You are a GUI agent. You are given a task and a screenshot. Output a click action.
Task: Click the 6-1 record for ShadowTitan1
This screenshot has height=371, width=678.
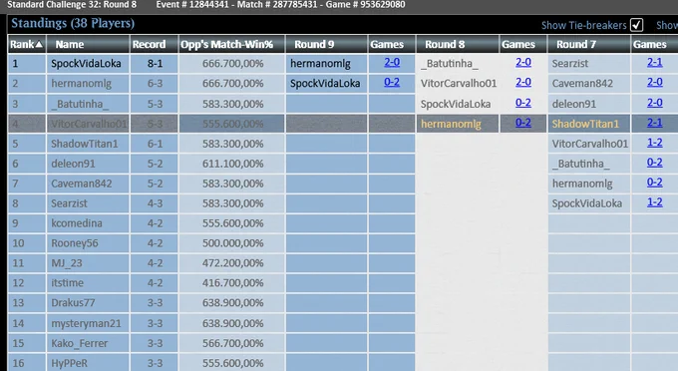[155, 144]
